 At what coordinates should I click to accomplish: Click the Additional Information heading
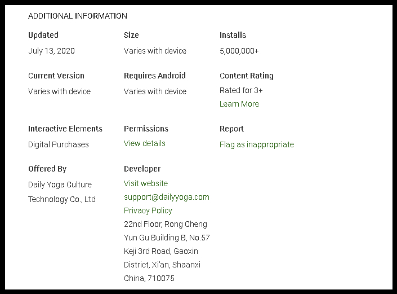78,16
